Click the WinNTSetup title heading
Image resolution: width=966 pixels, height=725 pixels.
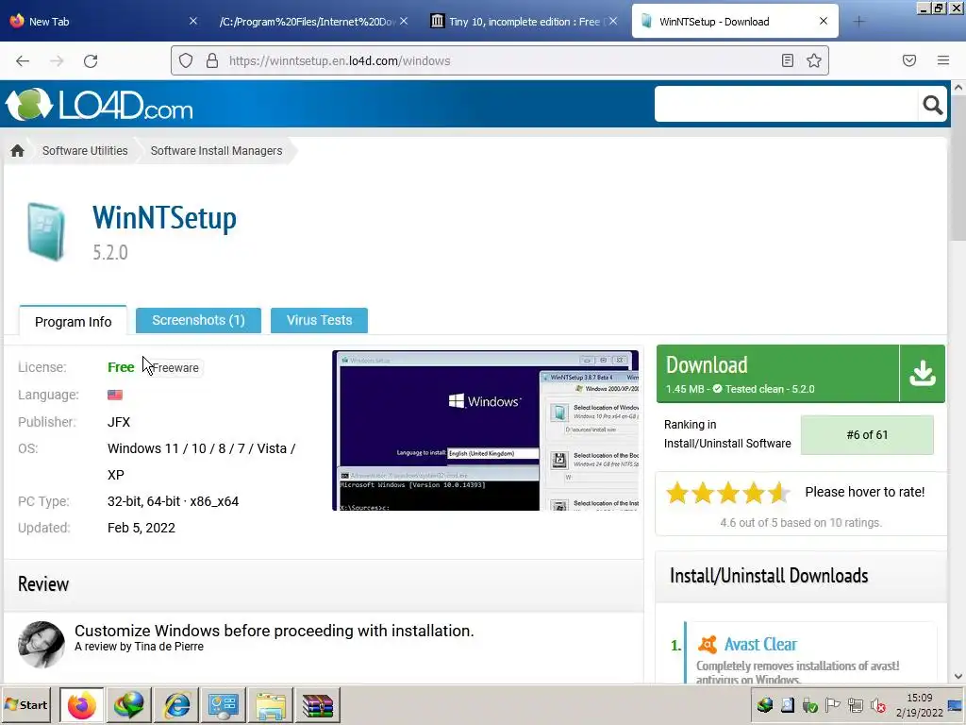pyautogui.click(x=164, y=218)
